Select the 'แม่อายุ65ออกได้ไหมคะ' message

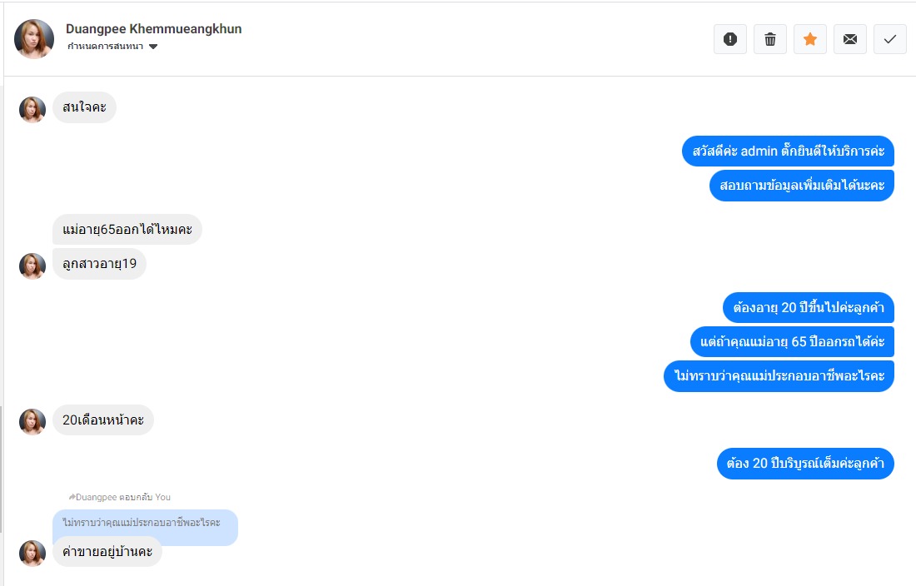coord(127,230)
